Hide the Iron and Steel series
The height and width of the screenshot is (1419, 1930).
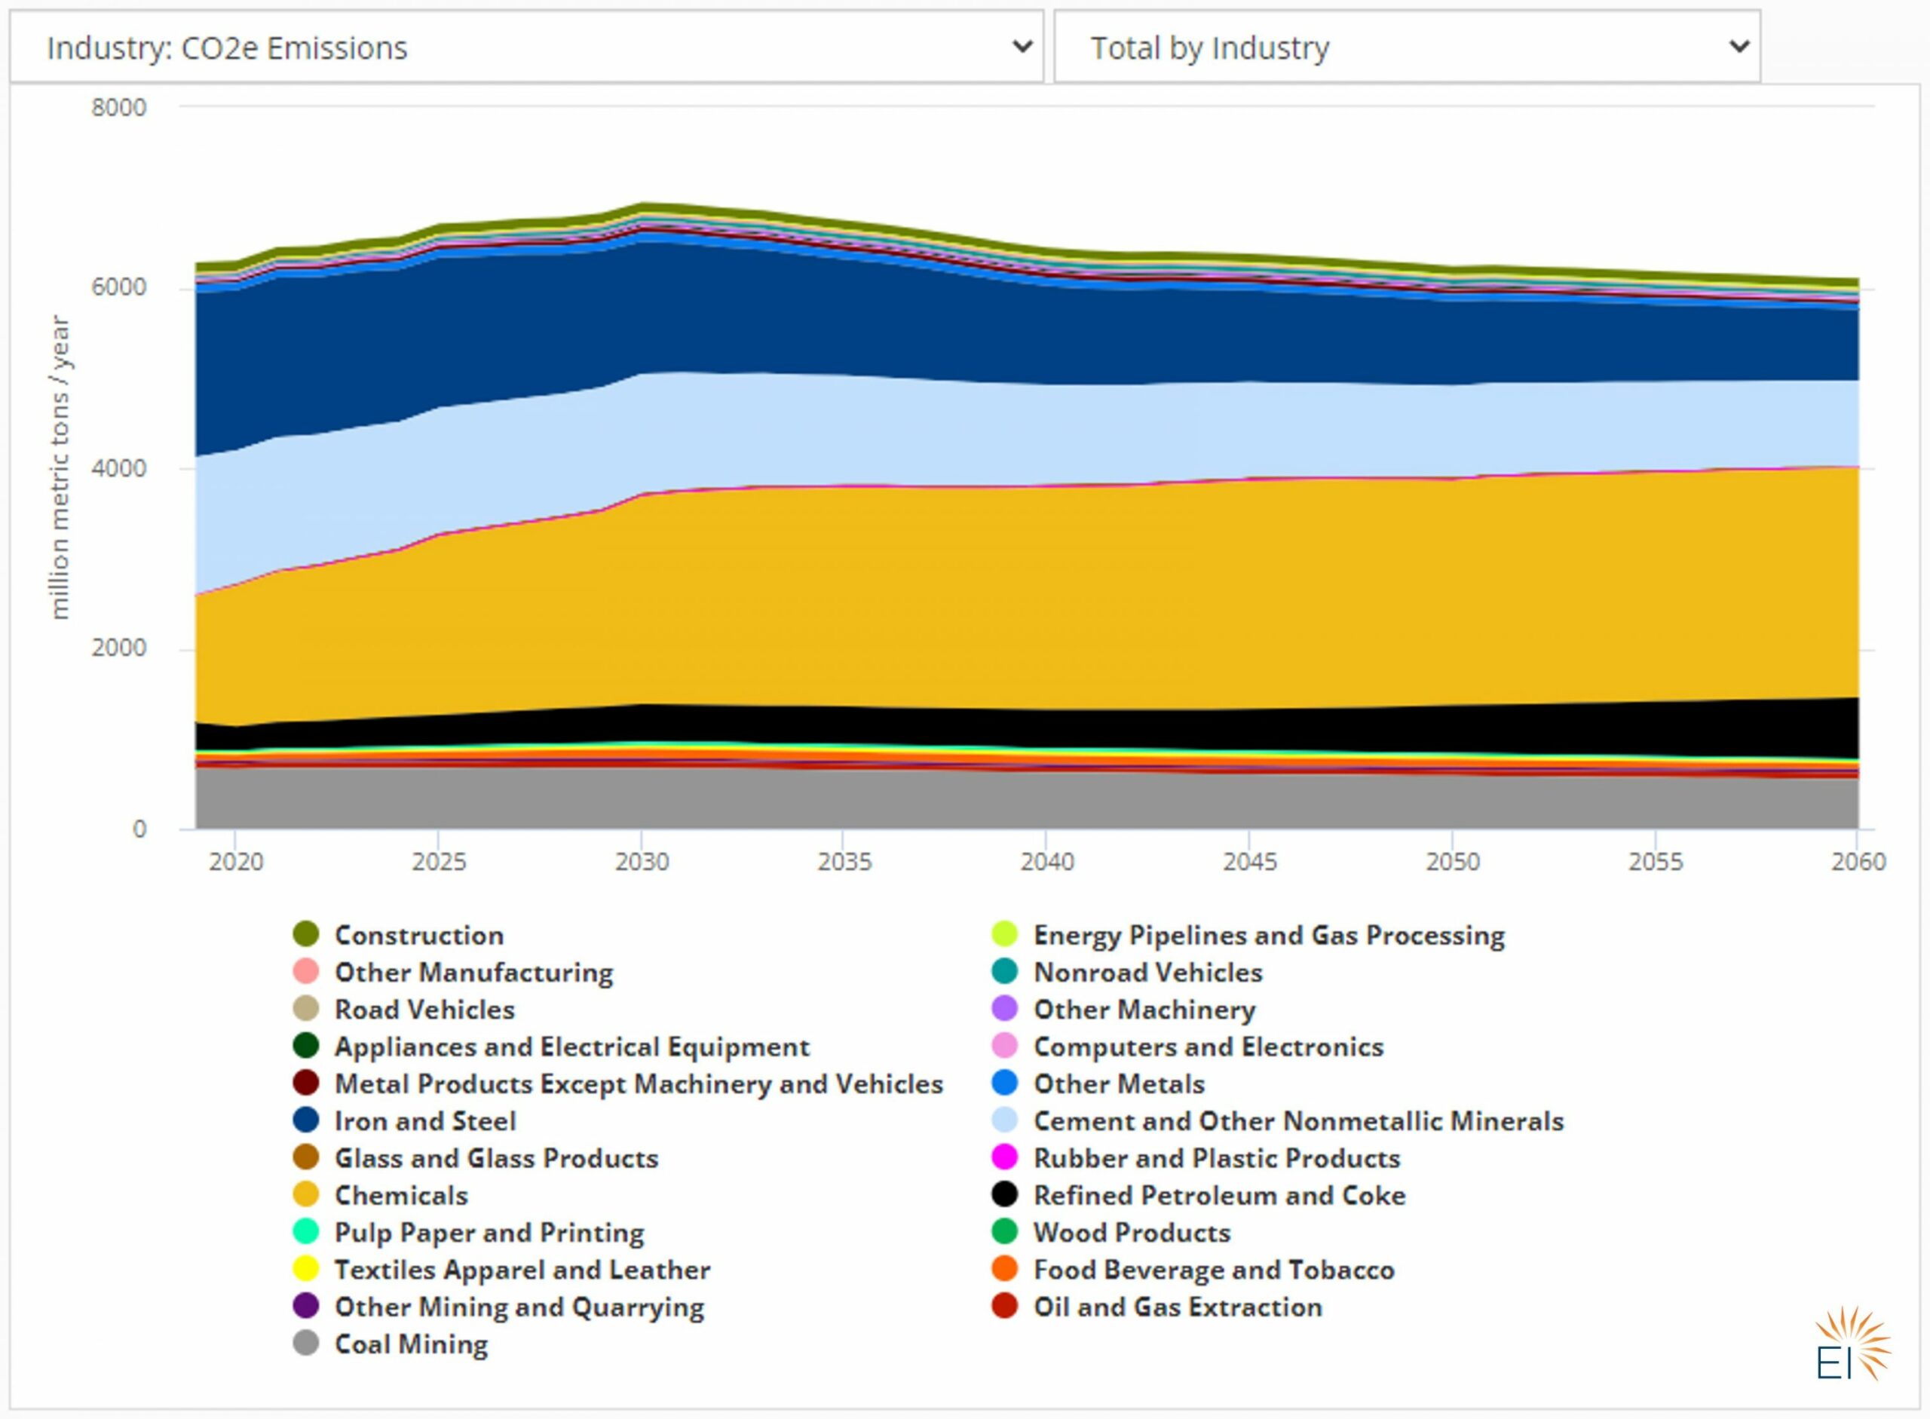(424, 1121)
